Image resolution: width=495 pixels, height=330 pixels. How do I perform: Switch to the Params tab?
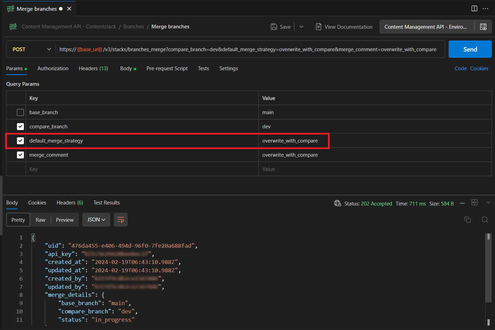coord(16,68)
